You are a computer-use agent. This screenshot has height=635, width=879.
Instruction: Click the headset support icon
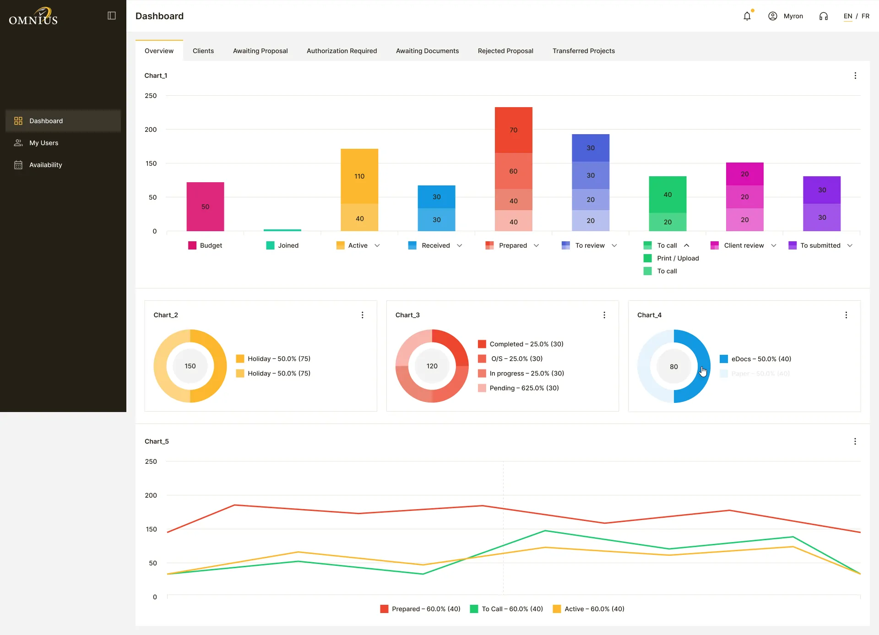[824, 16]
